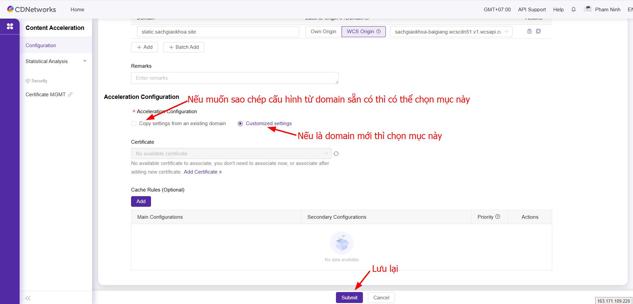Open the apps grid sidebar icon
This screenshot has height=304, width=633.
point(10,26)
